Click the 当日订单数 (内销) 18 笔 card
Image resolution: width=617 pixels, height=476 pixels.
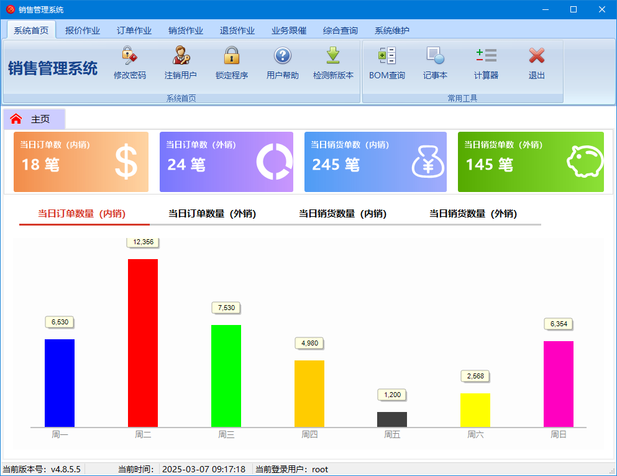click(81, 162)
